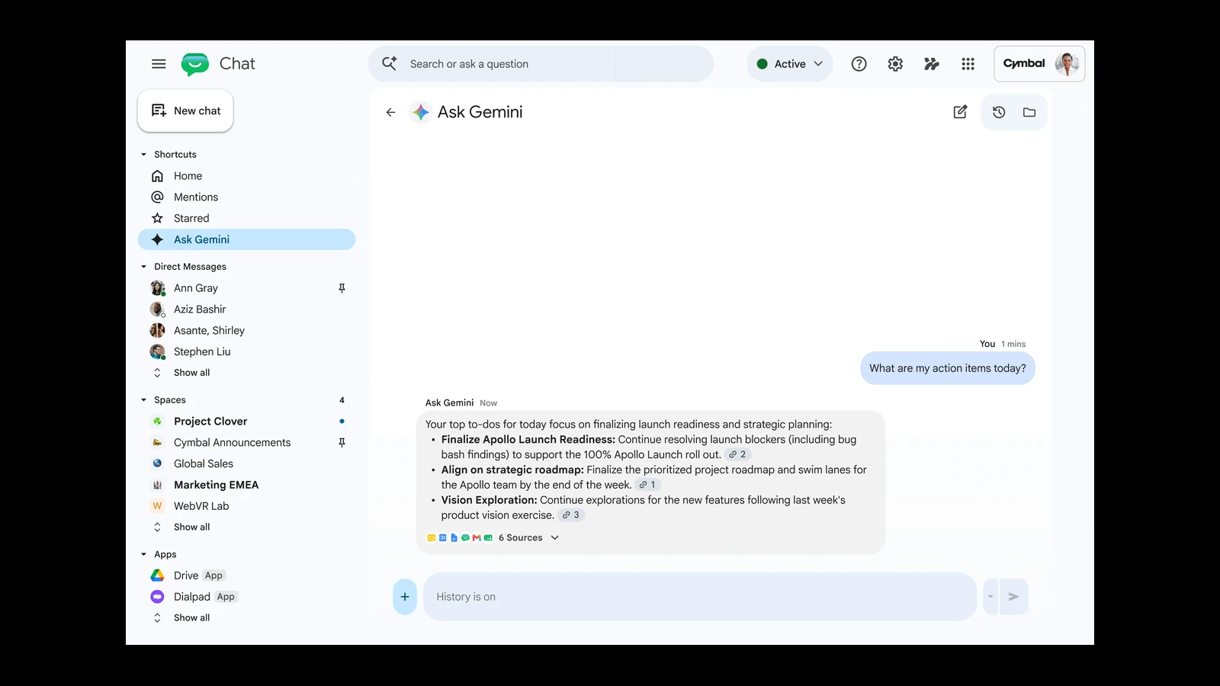The width and height of the screenshot is (1220, 686).
Task: Click the WebVR Lab space icon
Action: coord(158,506)
